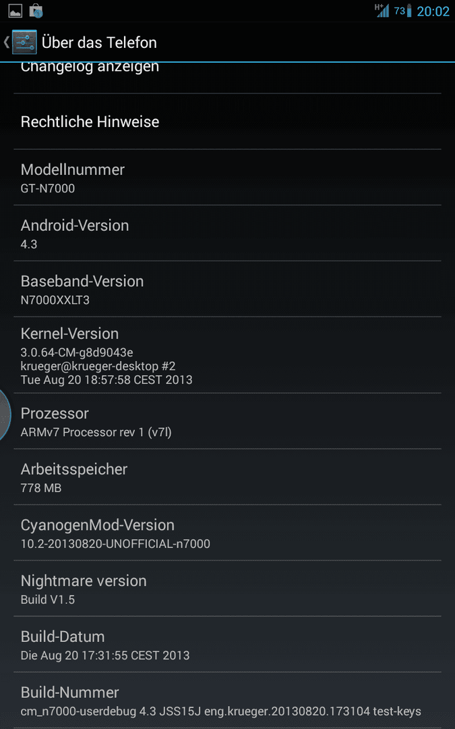Tap the Kernel-Version entry
This screenshot has height=729, width=455.
[x=228, y=355]
